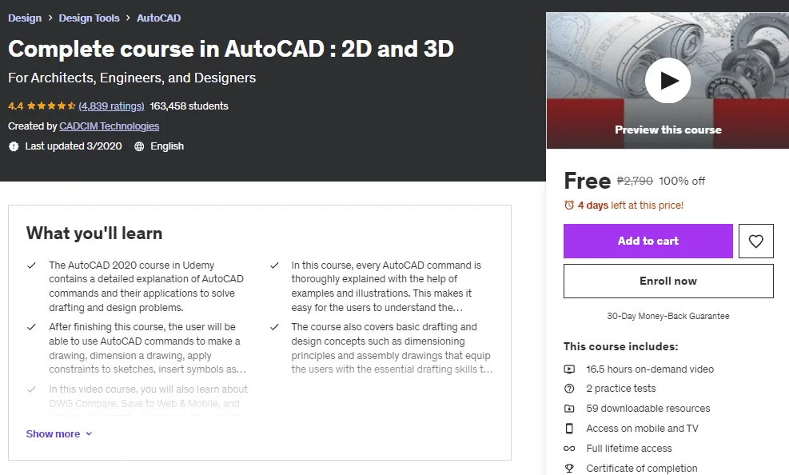789x475 pixels.
Task: Click the English language label
Action: pyautogui.click(x=167, y=146)
